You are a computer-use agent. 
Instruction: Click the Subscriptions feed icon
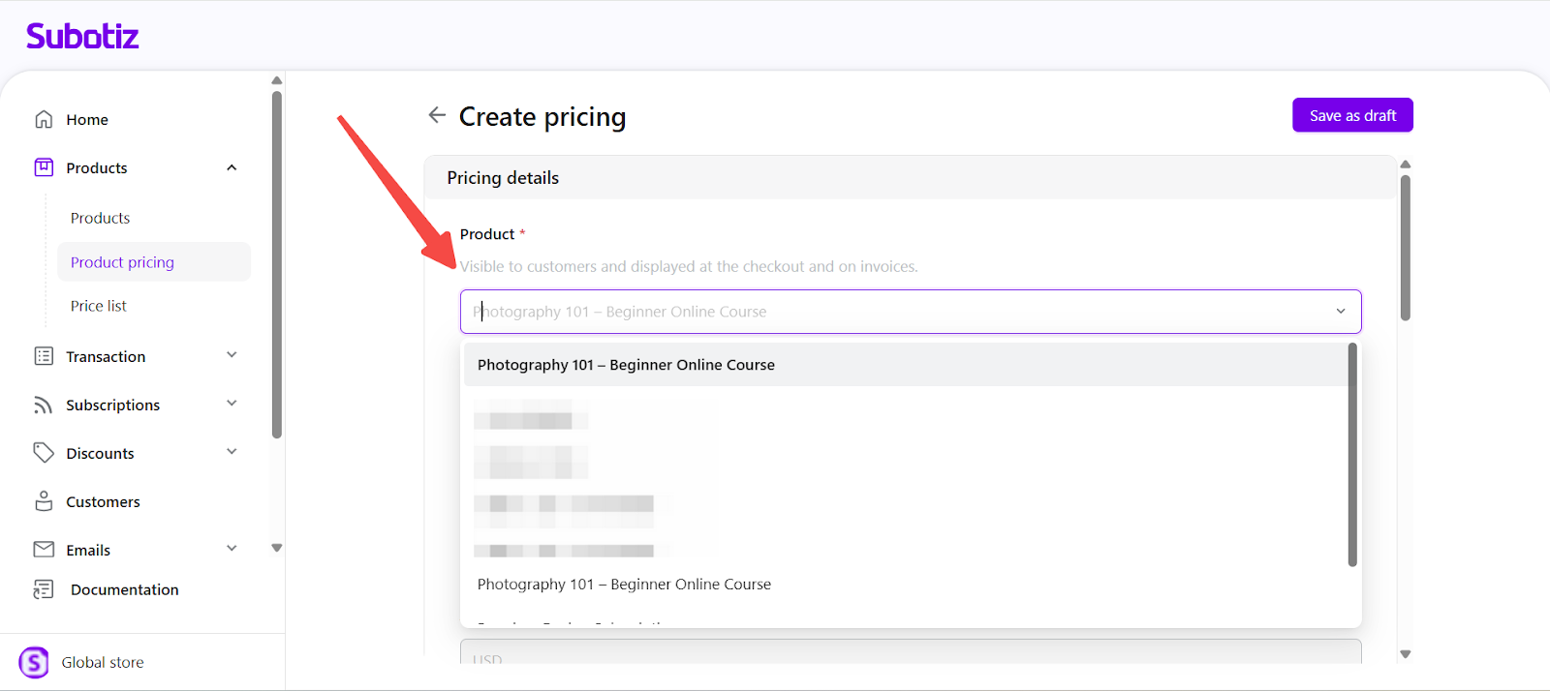coord(44,405)
